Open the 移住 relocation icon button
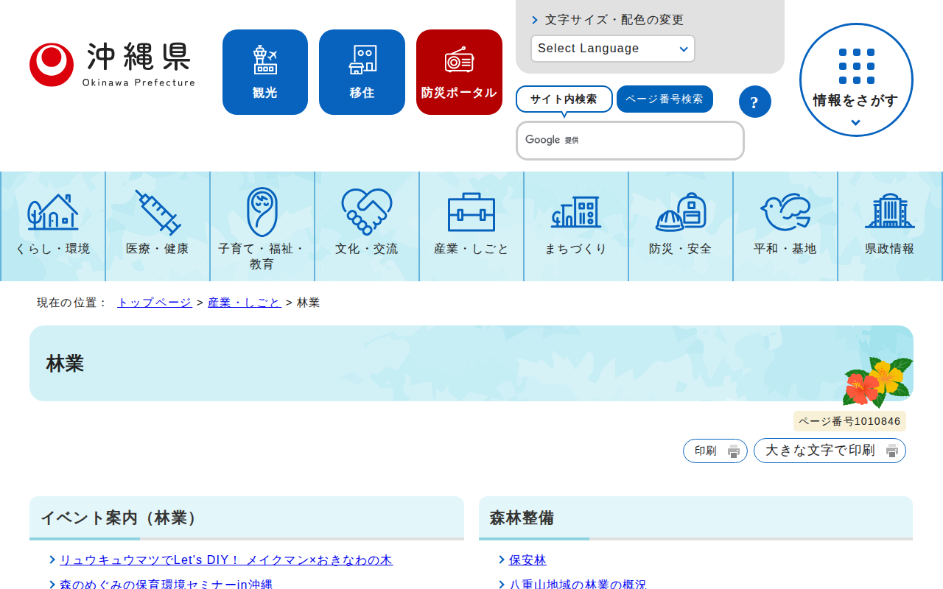The image size is (943, 589). pyautogui.click(x=362, y=72)
